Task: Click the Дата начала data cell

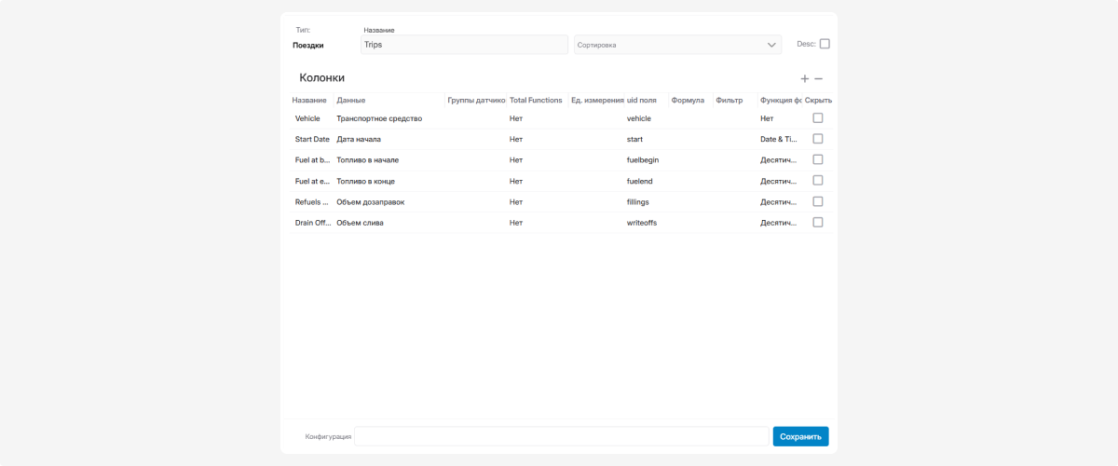Action: (361, 139)
